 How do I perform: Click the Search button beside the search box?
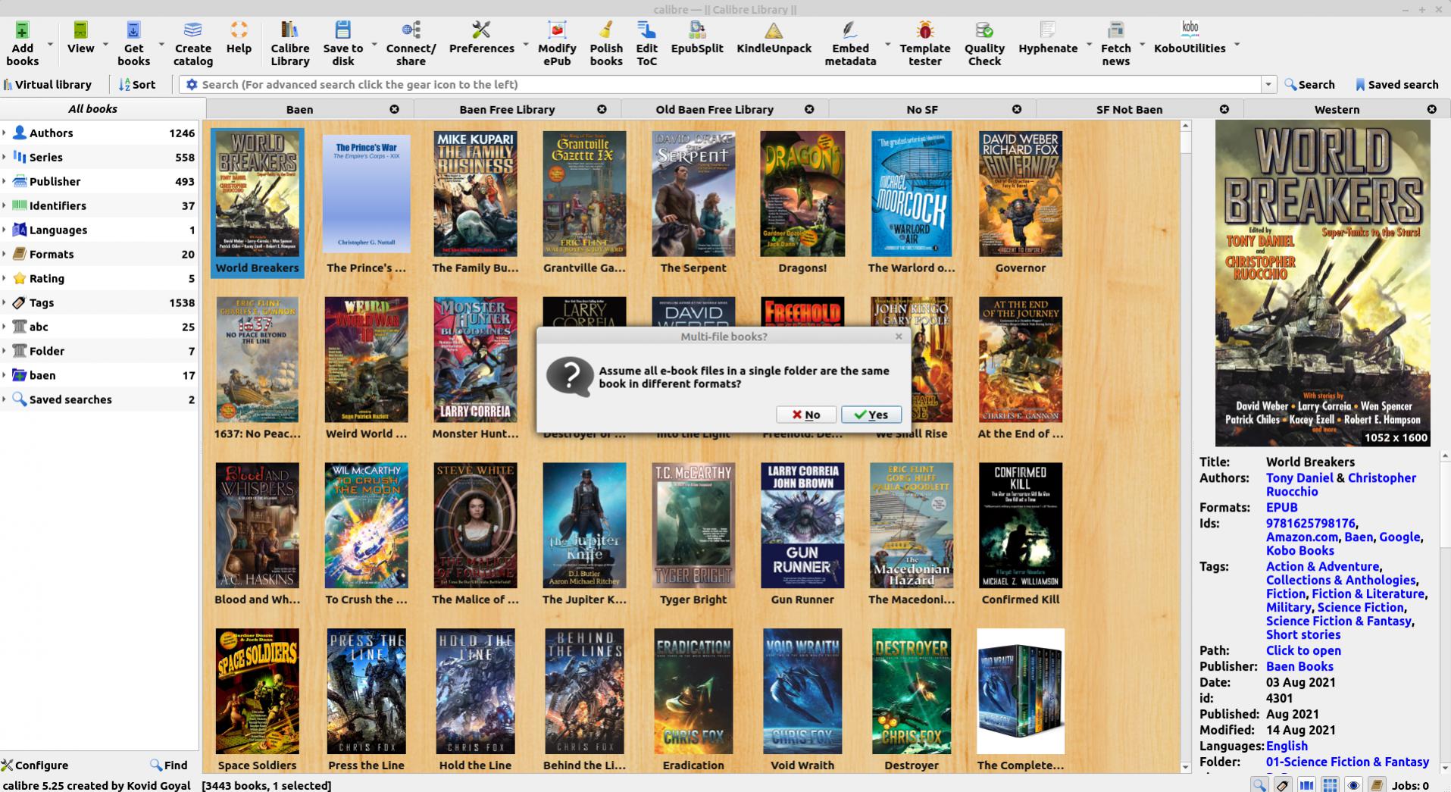[1309, 84]
